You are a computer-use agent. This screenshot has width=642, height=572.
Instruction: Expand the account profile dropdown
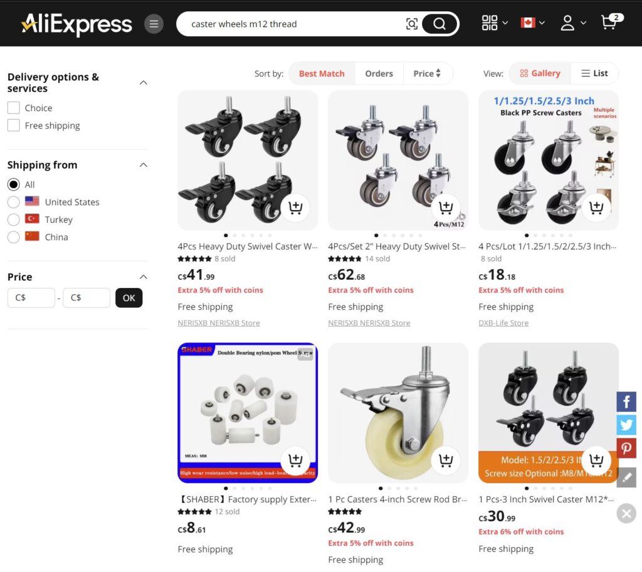[573, 23]
